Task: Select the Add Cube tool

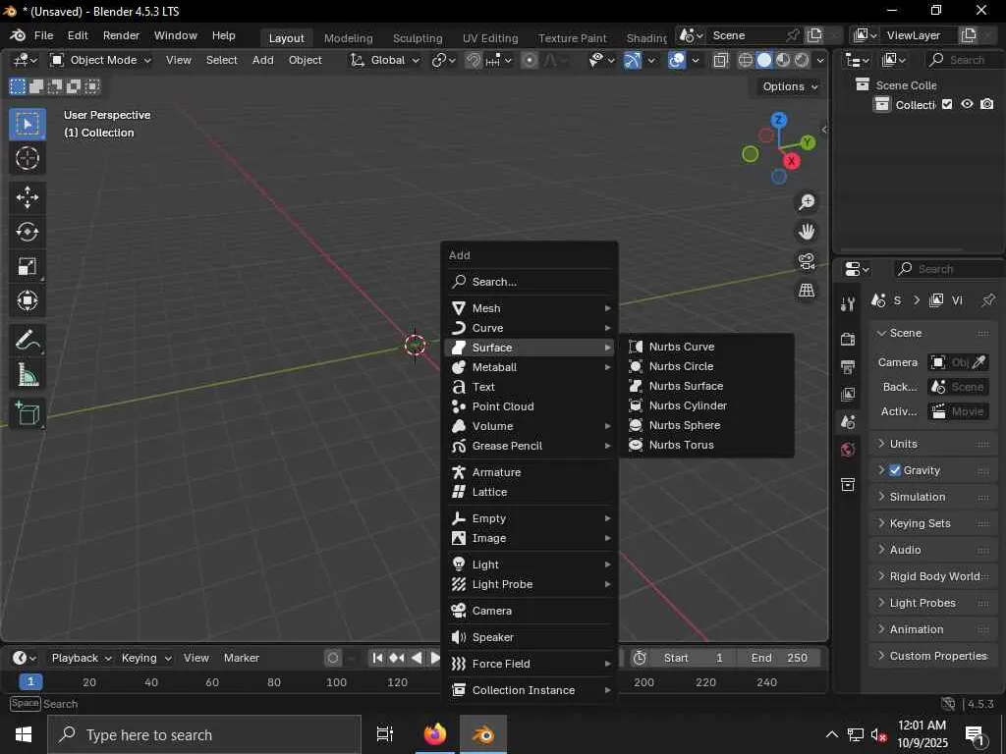Action: click(27, 413)
